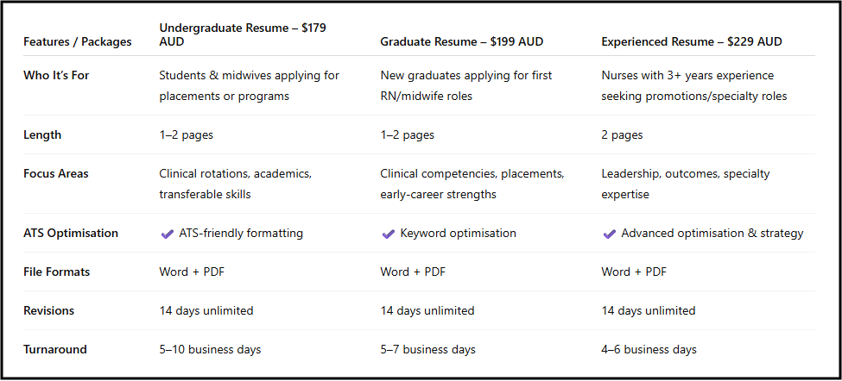Click the Revisions row label
Image resolution: width=842 pixels, height=381 pixels.
tap(49, 311)
